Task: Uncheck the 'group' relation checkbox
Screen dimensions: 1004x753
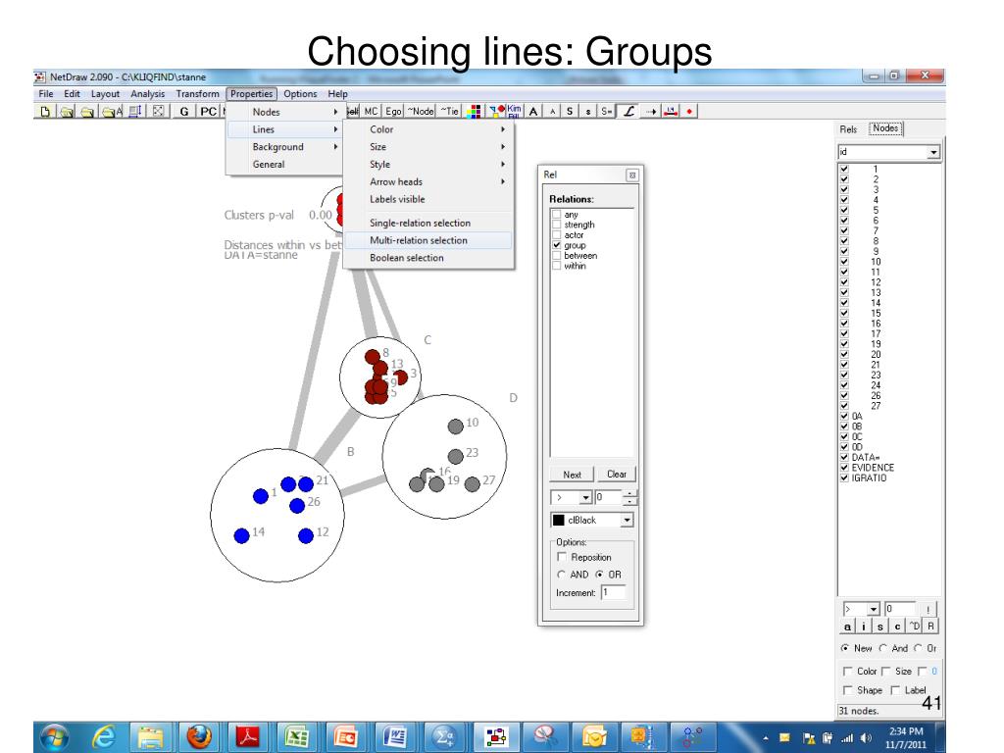Action: click(x=557, y=245)
